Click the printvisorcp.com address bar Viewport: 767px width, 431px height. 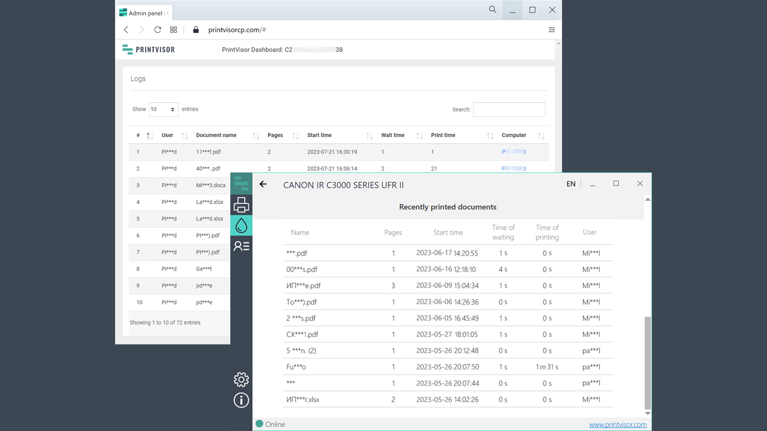[x=237, y=30]
